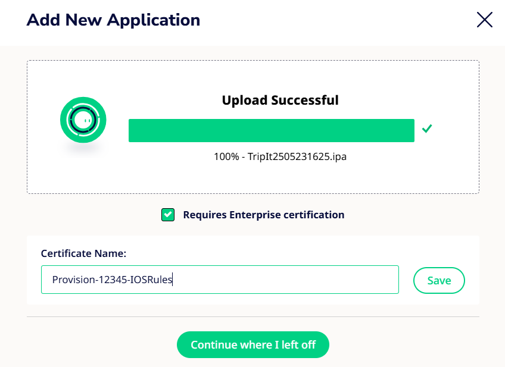Click the TripIt2505231625.ipa filename text
This screenshot has height=367, width=505.
(297, 156)
